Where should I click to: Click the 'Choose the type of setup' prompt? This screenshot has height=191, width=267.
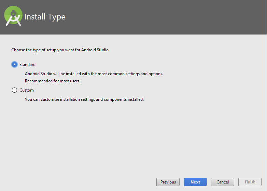(x=60, y=50)
